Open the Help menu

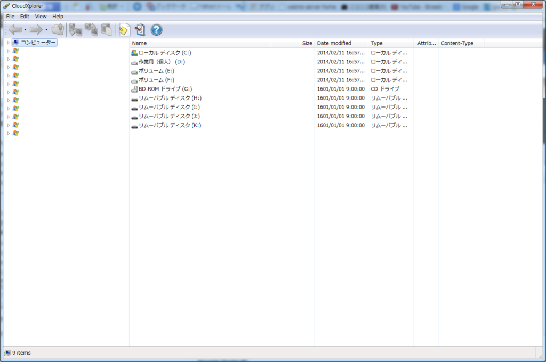58,17
